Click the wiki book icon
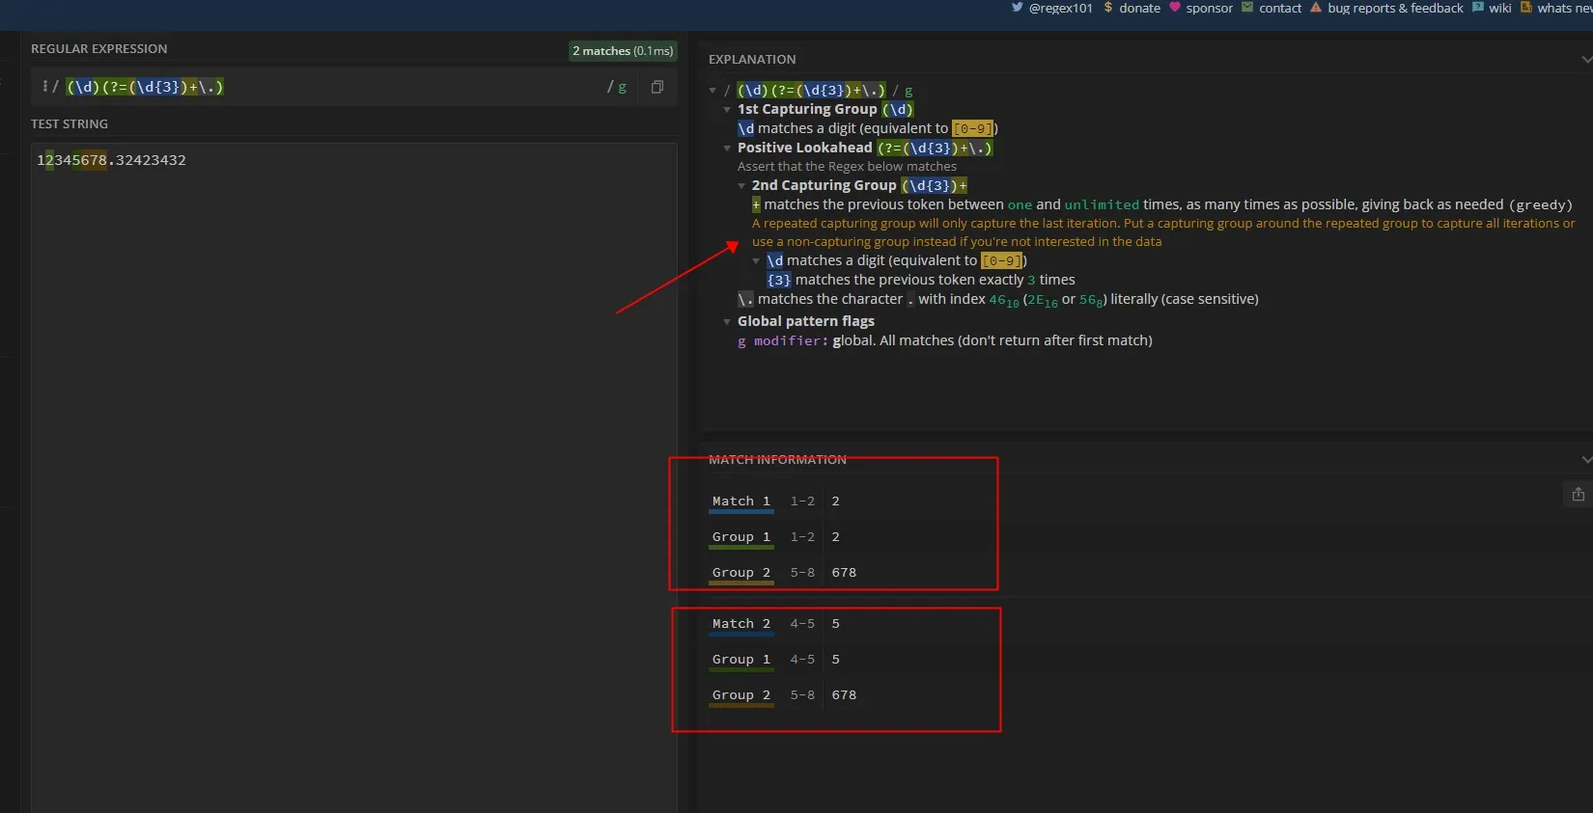Viewport: 1593px width, 813px height. coord(1478,8)
